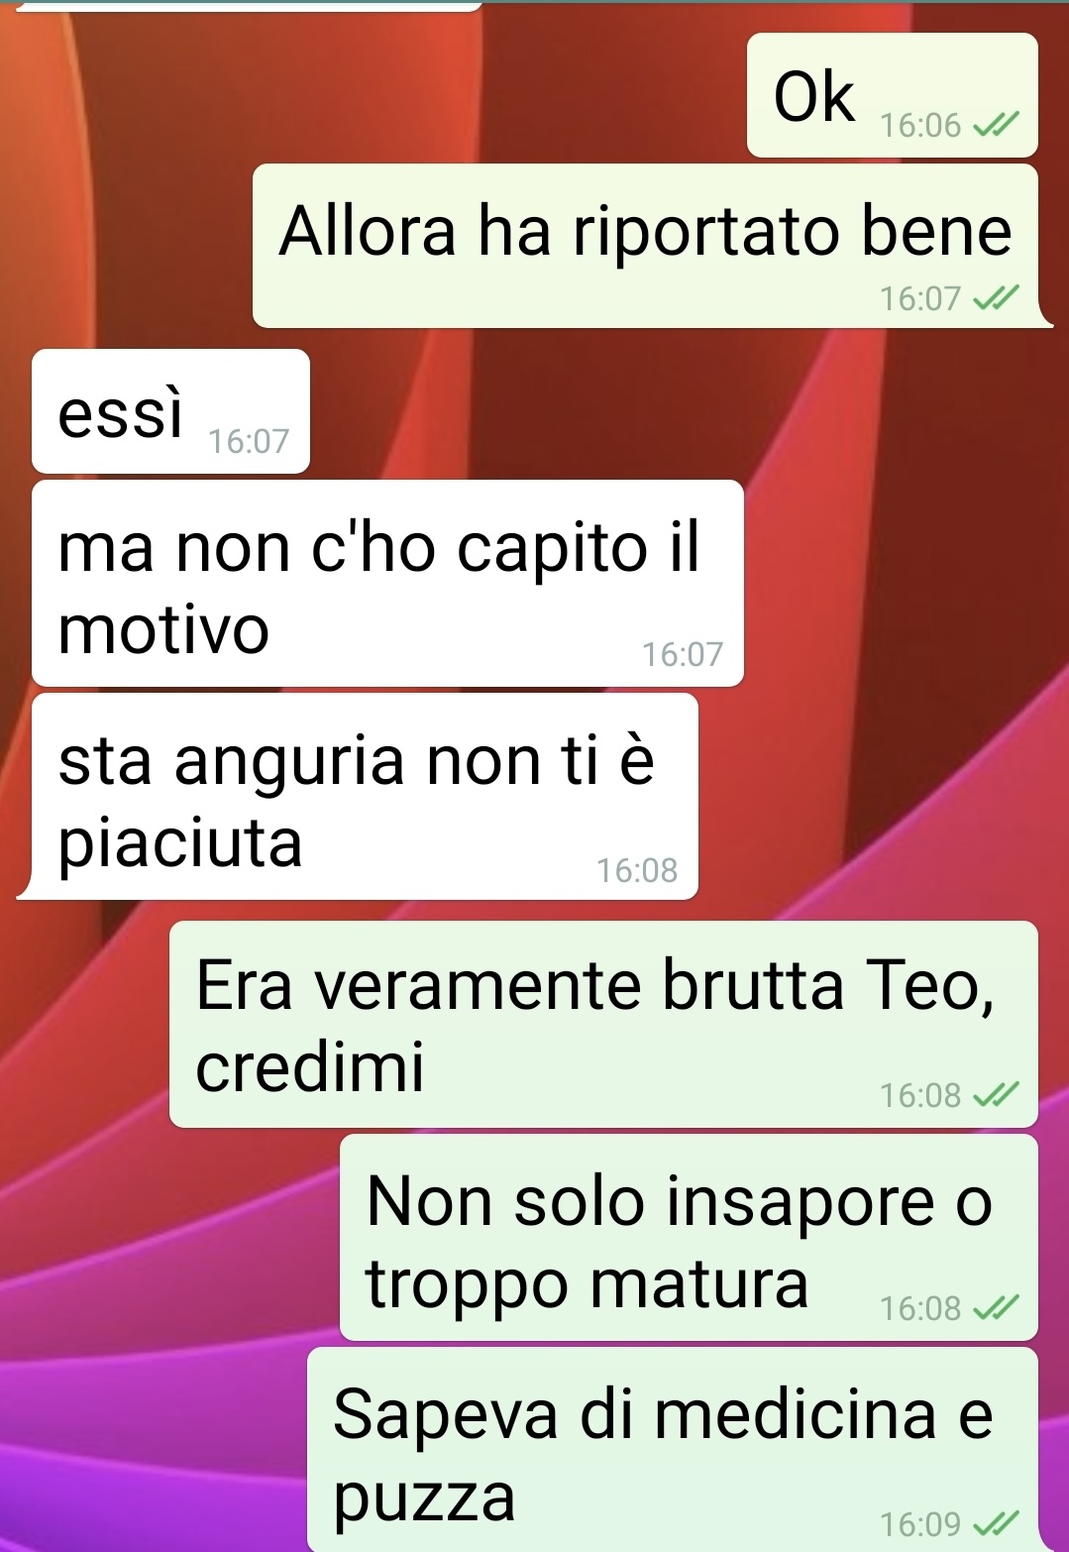The image size is (1069, 1552).
Task: Select the 'Ok' message bubble
Action: (x=892, y=95)
